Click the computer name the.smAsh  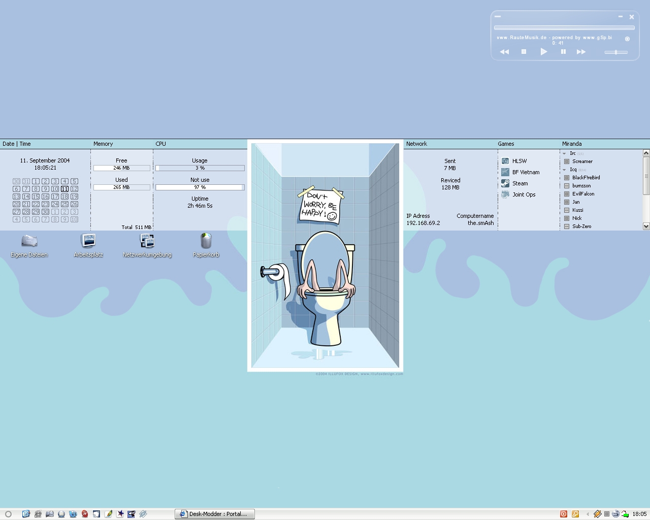(x=481, y=223)
